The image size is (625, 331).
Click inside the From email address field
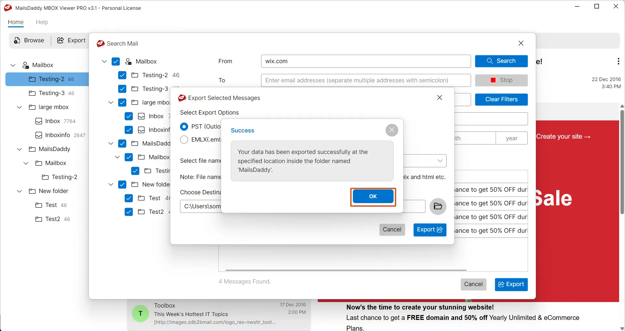point(365,61)
